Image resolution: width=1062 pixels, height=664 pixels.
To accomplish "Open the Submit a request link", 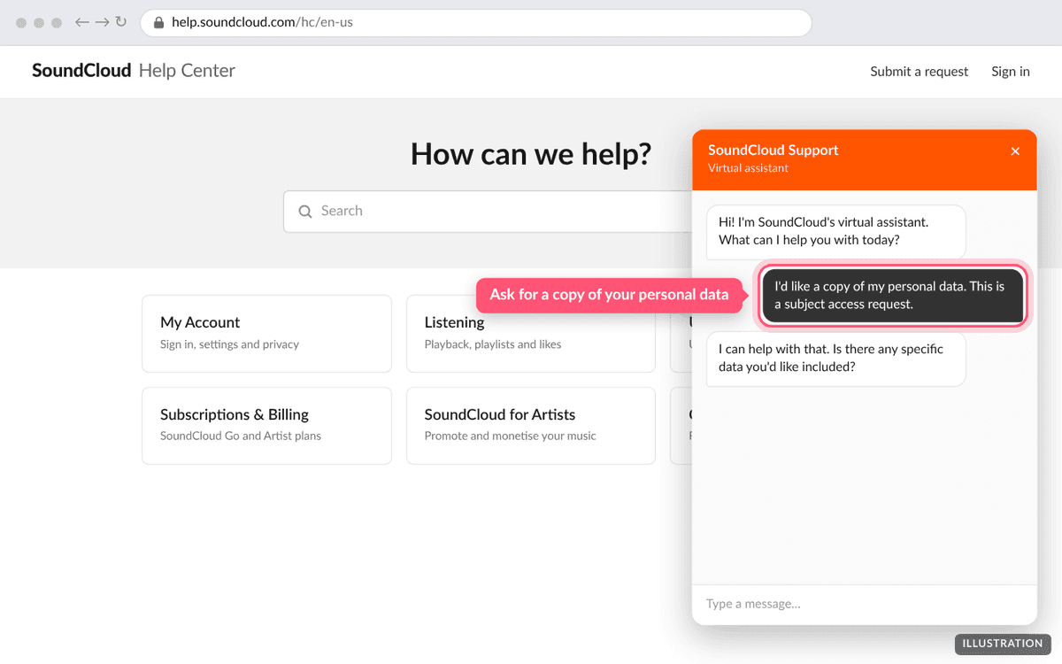I will pos(919,72).
